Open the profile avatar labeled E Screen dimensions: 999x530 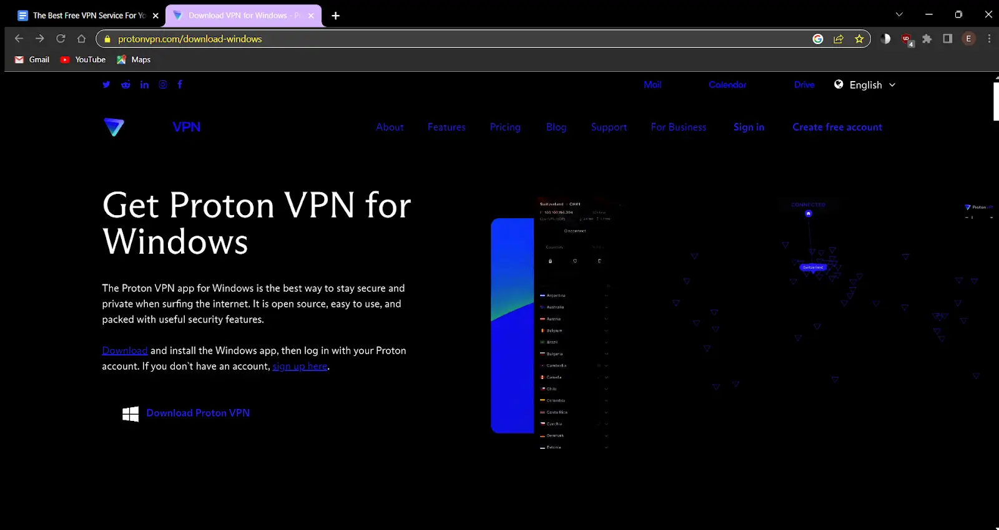968,39
